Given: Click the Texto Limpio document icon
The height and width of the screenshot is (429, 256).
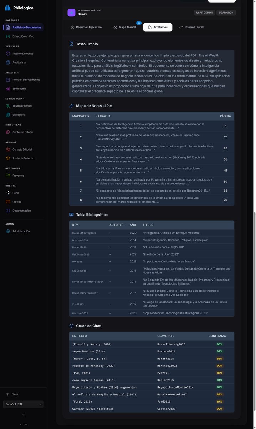Looking at the screenshot, I should pos(71,44).
